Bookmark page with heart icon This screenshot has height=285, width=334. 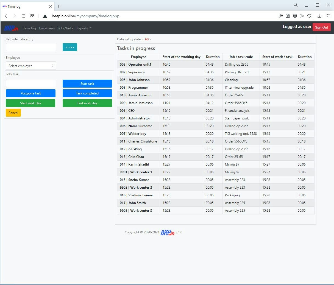[x=309, y=16]
